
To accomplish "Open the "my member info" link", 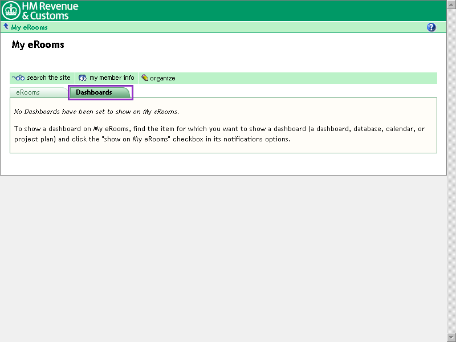I will click(x=112, y=78).
